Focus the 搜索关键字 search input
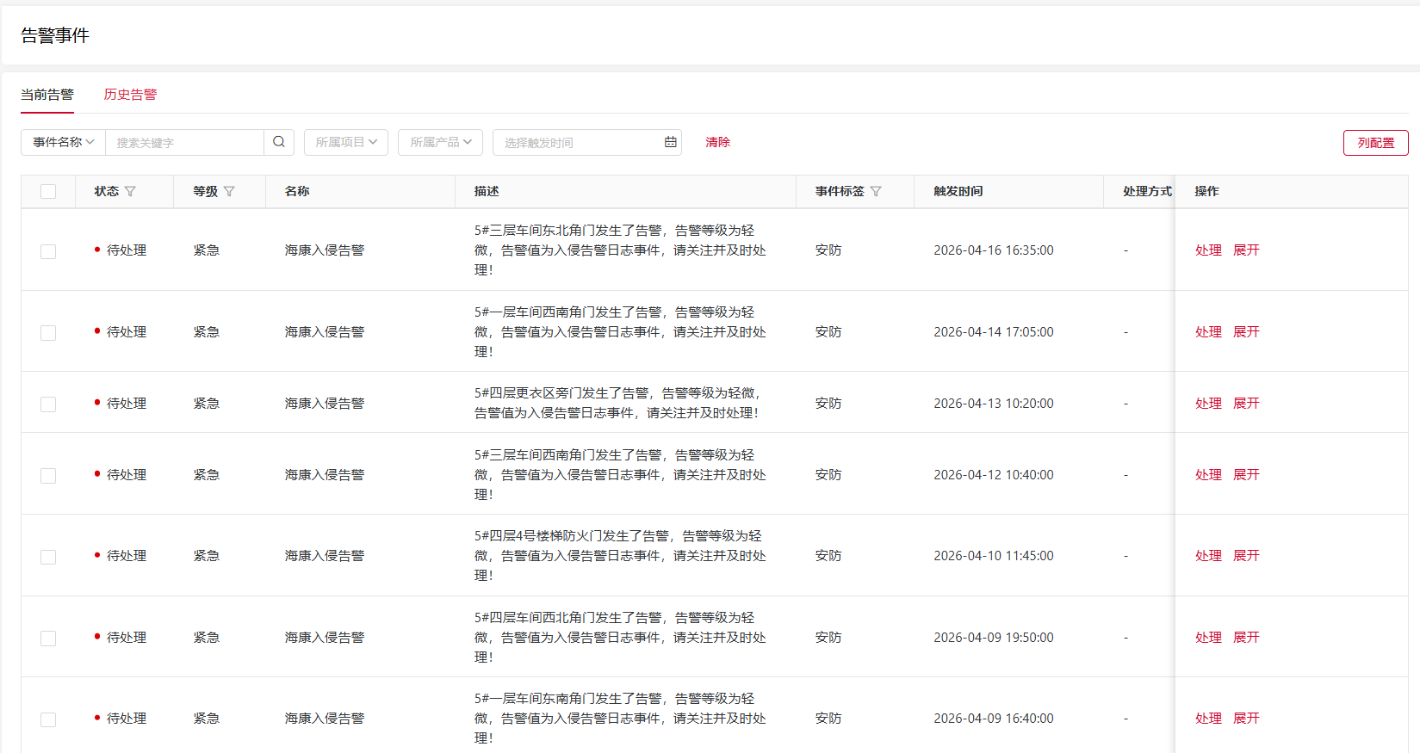 [184, 142]
